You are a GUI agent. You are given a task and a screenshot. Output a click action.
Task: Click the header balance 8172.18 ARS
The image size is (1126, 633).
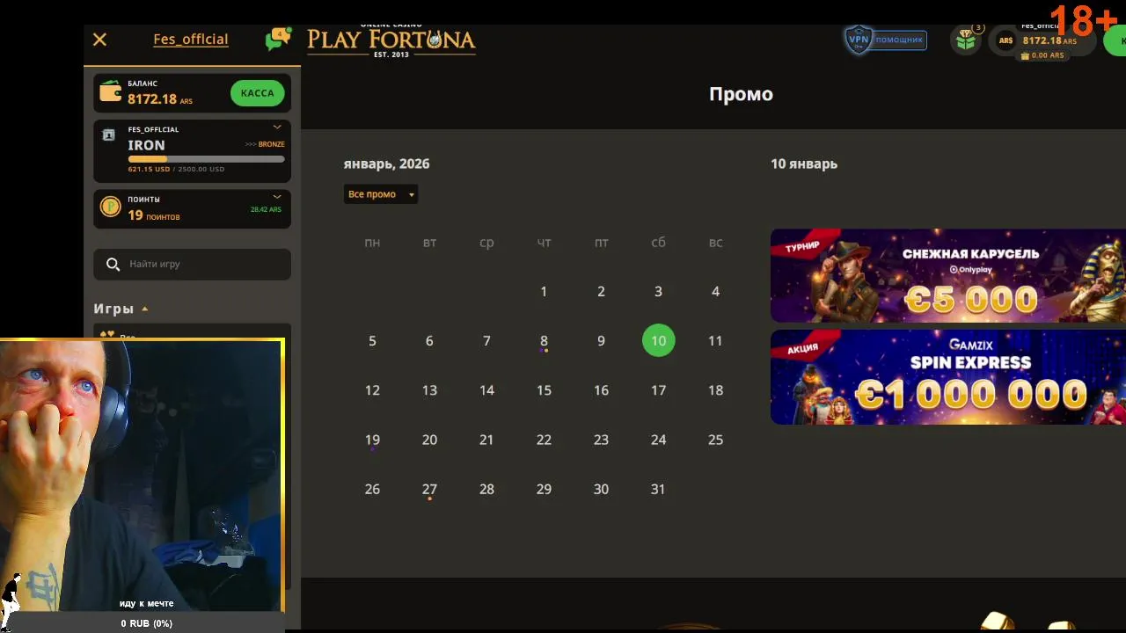click(x=1049, y=40)
